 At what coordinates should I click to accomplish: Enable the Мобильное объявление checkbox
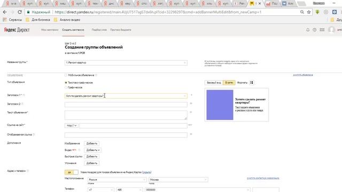pyautogui.click(x=66, y=75)
